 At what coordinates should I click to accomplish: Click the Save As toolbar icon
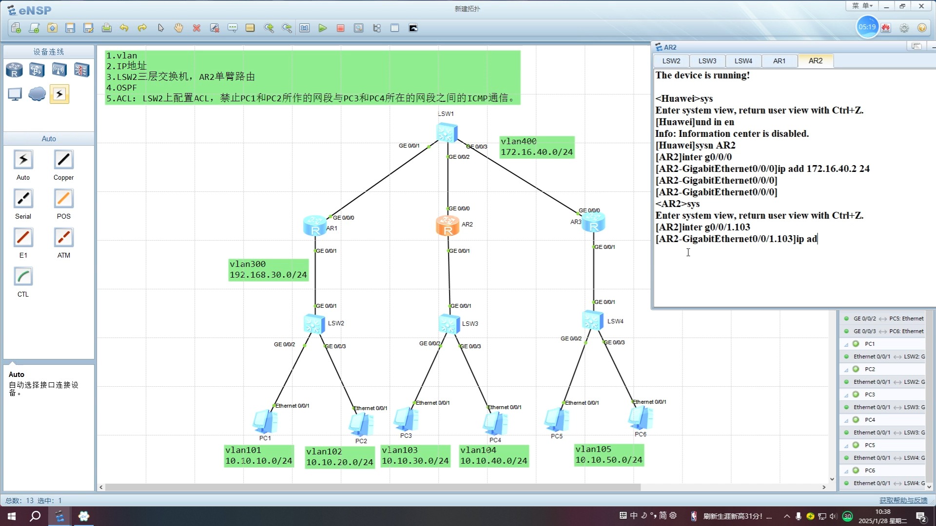[x=88, y=28]
